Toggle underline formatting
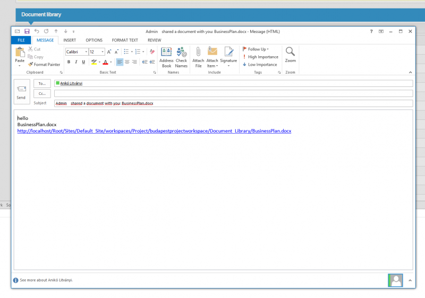This screenshot has width=425, height=298. click(x=83, y=62)
